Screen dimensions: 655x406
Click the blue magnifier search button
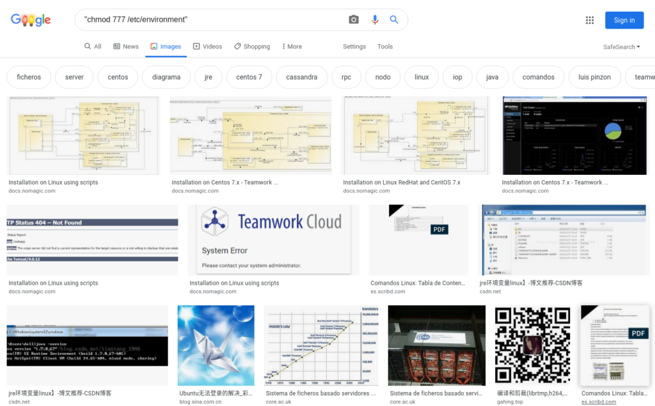(394, 20)
